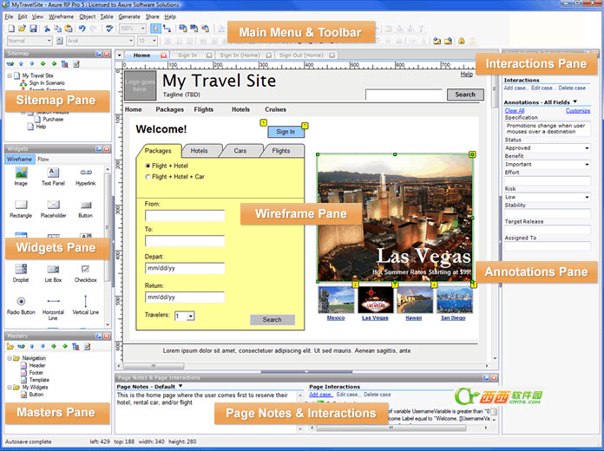
Task: Pick the Placeholder widget icon
Action: 53,206
